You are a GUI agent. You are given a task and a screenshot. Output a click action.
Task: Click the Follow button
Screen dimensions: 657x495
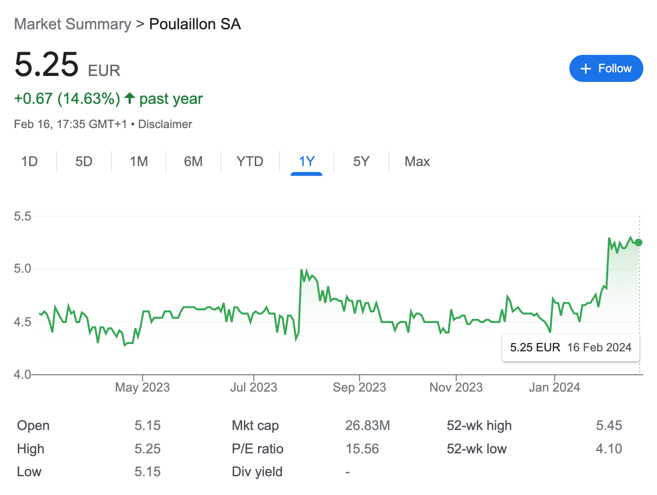606,69
